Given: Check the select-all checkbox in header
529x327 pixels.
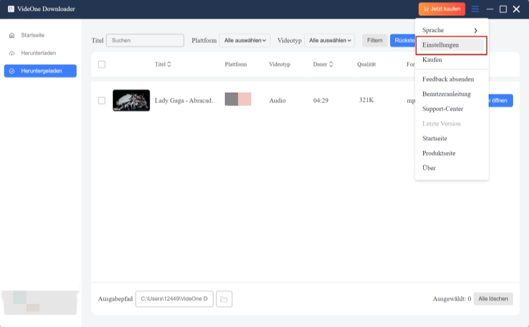Looking at the screenshot, I should (x=102, y=65).
